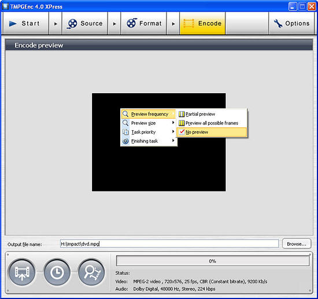Expand the Preview size submenu

(149, 123)
